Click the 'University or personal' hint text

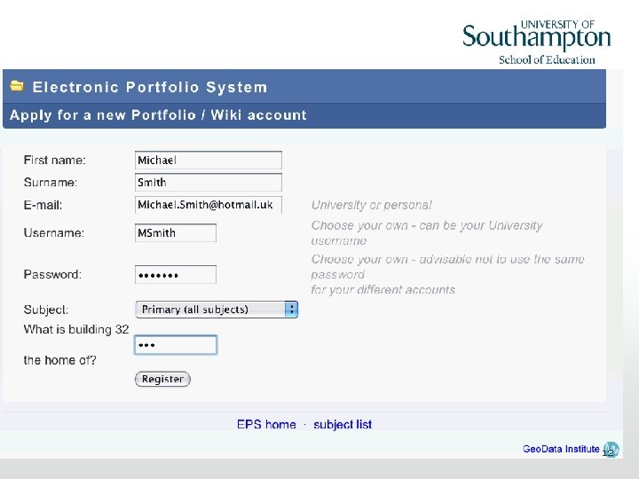pyautogui.click(x=371, y=205)
